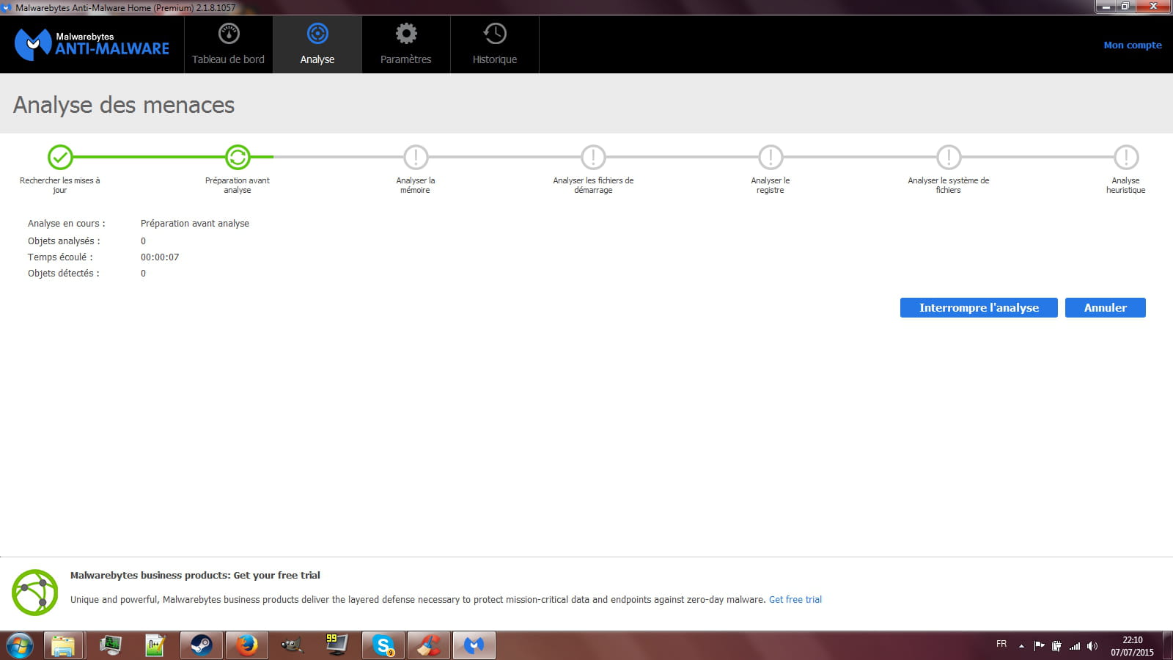1173x660 pixels.
Task: Click the completed 'Rechercher les mises à jour' checkmark
Action: [x=60, y=157]
